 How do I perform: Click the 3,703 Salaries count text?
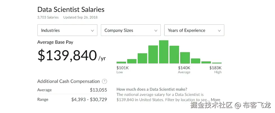(48, 18)
